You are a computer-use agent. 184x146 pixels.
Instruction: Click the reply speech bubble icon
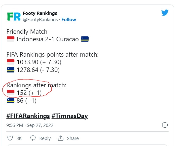pyautogui.click(x=33, y=138)
